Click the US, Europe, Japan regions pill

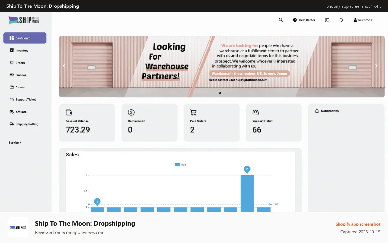(x=249, y=74)
